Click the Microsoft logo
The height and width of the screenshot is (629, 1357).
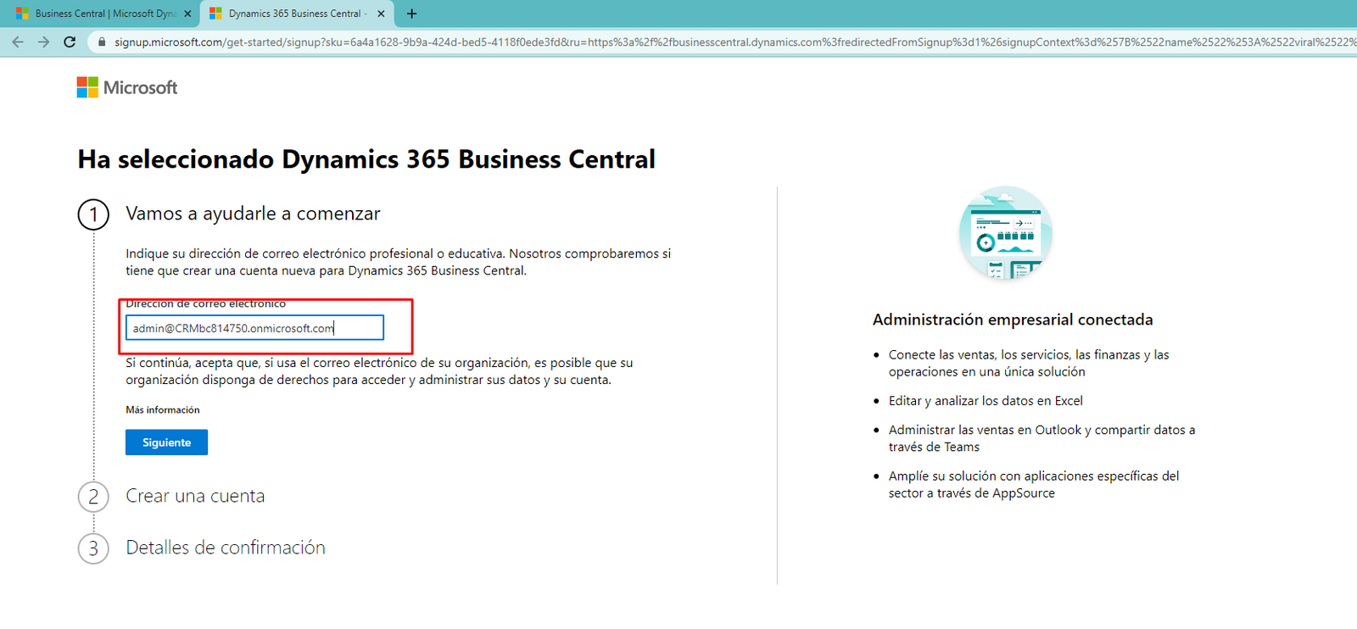click(127, 87)
